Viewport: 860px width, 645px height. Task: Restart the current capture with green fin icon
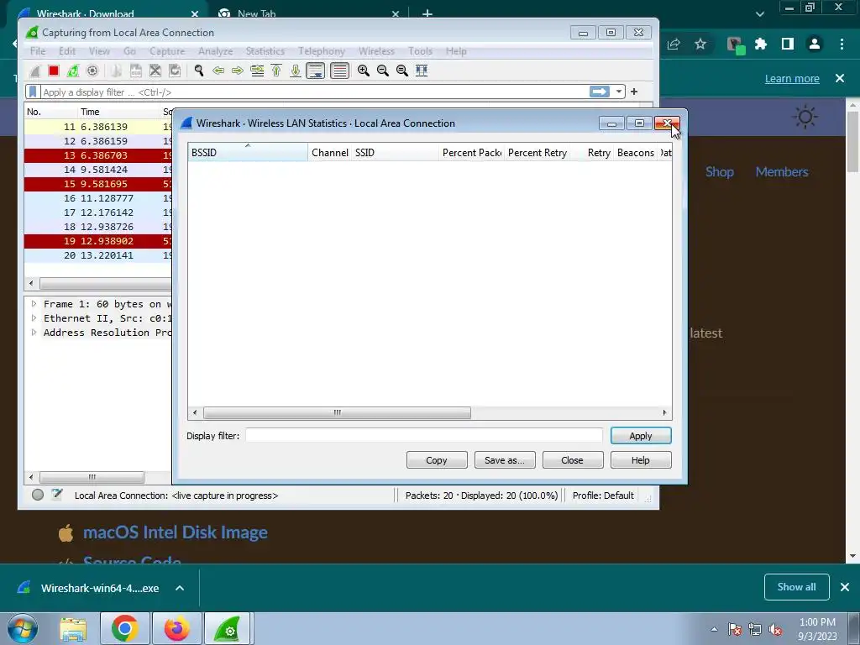click(72, 71)
